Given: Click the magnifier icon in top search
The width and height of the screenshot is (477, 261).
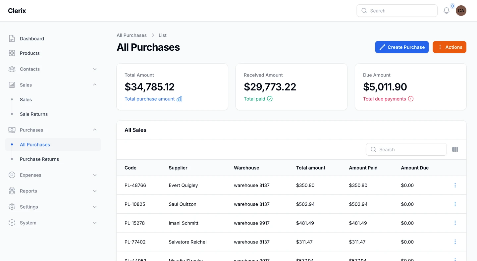Looking at the screenshot, I should point(364,11).
